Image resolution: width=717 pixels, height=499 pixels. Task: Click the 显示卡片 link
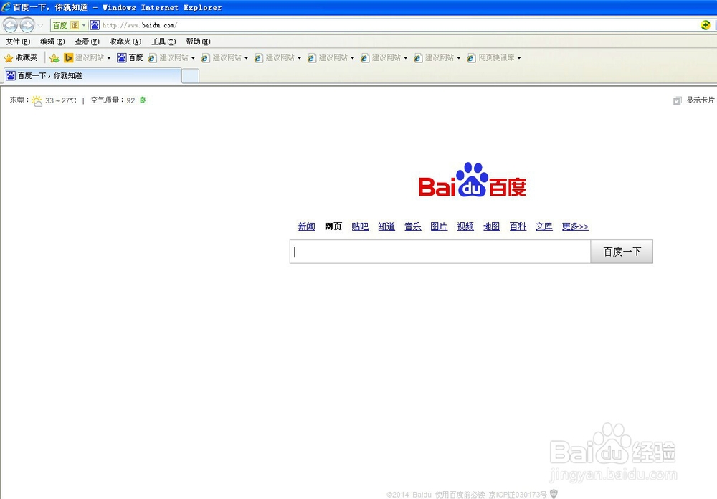[700, 100]
